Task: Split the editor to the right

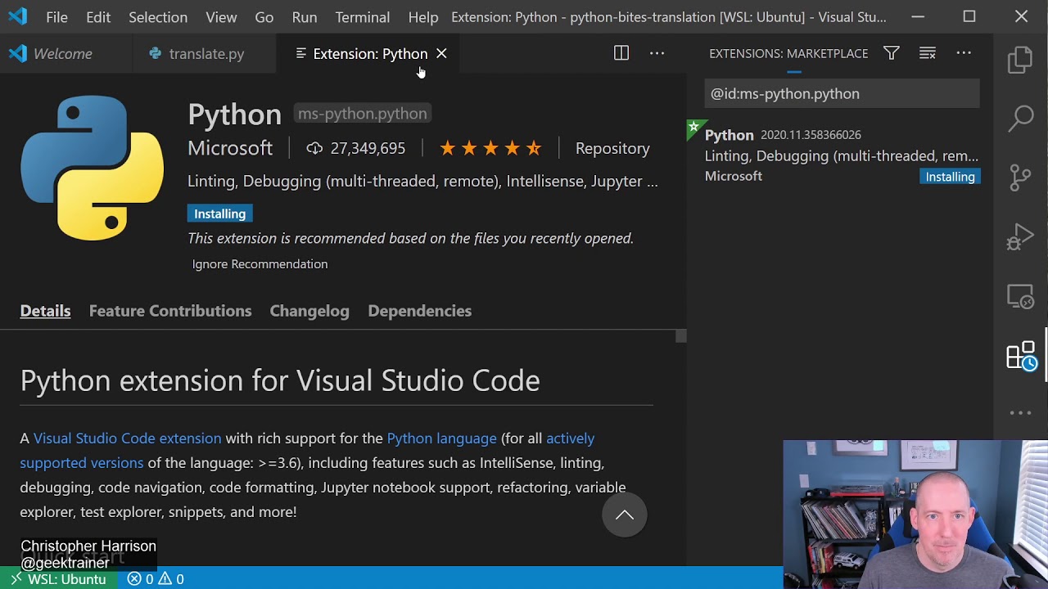Action: (x=621, y=53)
